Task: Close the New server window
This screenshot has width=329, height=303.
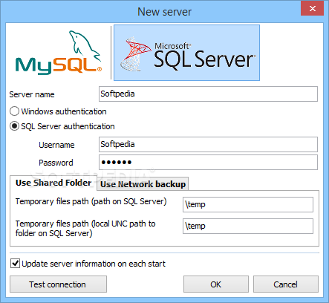Action: point(313,8)
